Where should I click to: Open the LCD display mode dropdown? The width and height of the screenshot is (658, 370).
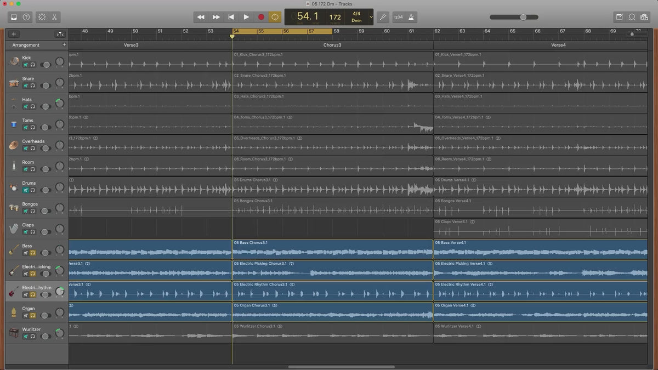pos(371,17)
